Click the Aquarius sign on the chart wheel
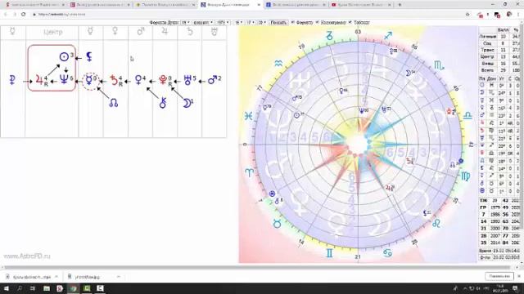Viewport: 524px width, 294px height. [x=278, y=64]
